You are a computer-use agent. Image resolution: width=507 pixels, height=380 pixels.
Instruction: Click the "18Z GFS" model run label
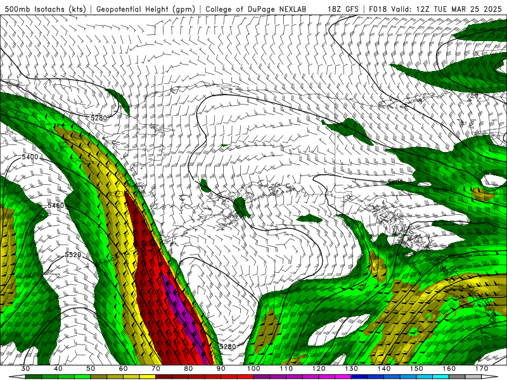(343, 9)
